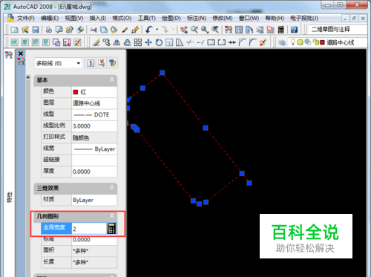Image resolution: width=371 pixels, height=277 pixels.
Task: Select the Stretch tool icon
Action: pos(180,42)
